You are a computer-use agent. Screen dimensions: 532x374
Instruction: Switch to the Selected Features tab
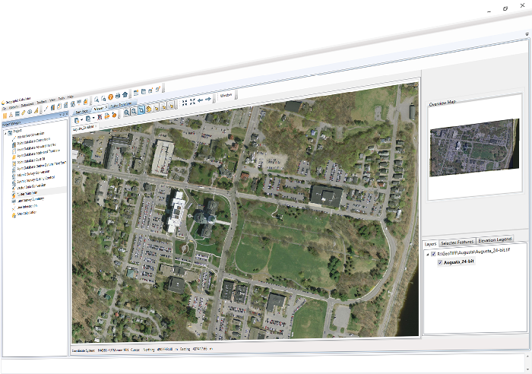tap(457, 242)
